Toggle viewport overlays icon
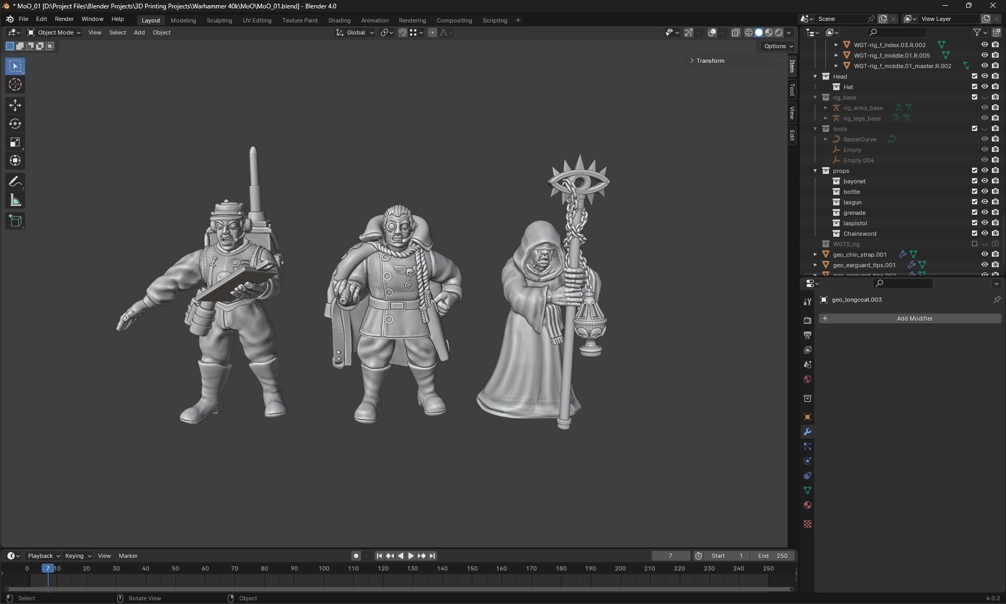Viewport: 1006px width, 604px height. point(712,32)
